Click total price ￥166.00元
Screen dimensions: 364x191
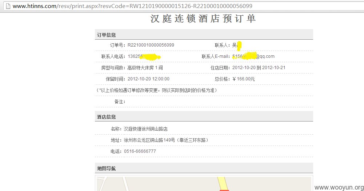(244, 79)
